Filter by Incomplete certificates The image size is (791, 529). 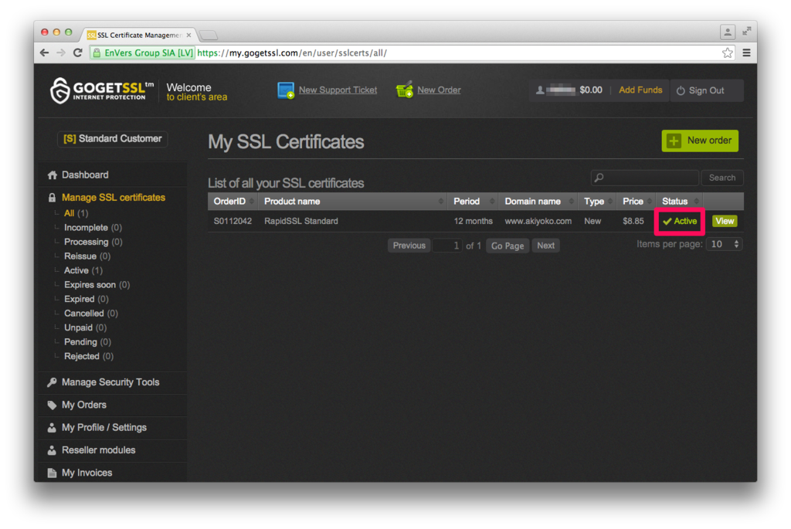(93, 228)
